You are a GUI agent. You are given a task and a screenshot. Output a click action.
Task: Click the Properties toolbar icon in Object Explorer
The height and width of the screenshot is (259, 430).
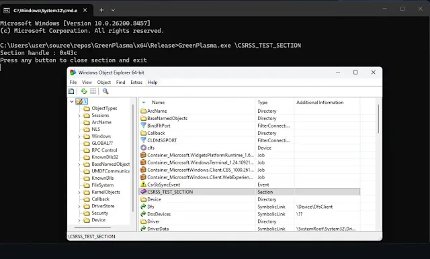coord(71,91)
